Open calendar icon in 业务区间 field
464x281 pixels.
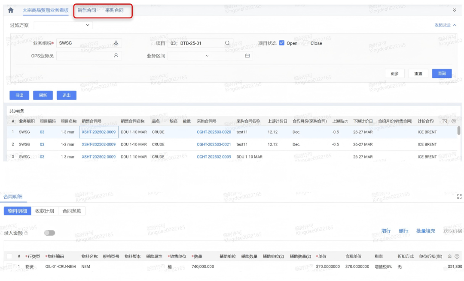click(x=247, y=56)
